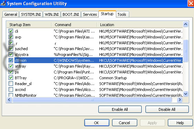Select the BTTray row name
The width and height of the screenshot is (194, 129).
(21, 78)
